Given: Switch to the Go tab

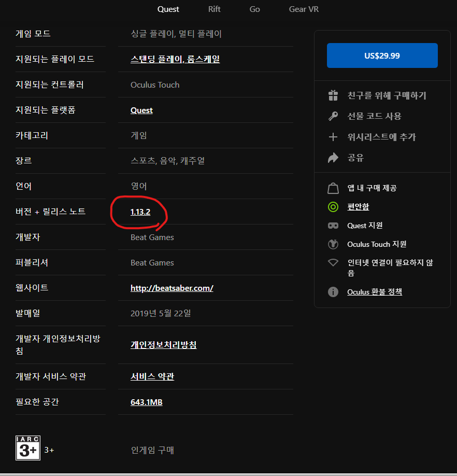Looking at the screenshot, I should (254, 9).
